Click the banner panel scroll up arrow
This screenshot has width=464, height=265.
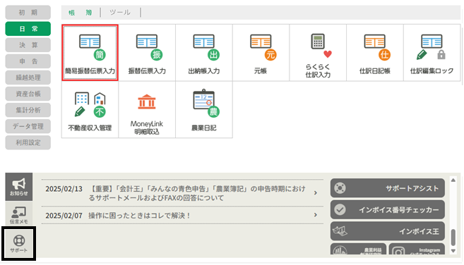[x=453, y=180]
